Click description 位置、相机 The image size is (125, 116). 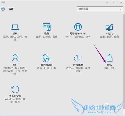109,68
